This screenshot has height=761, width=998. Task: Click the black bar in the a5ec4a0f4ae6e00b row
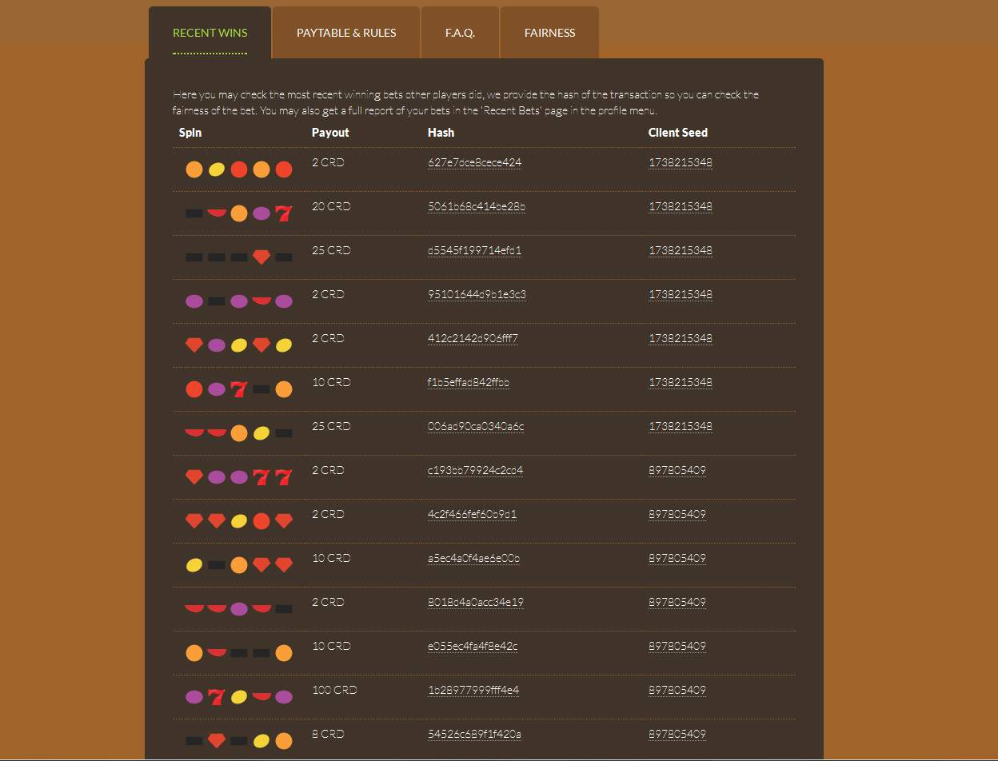click(x=216, y=565)
